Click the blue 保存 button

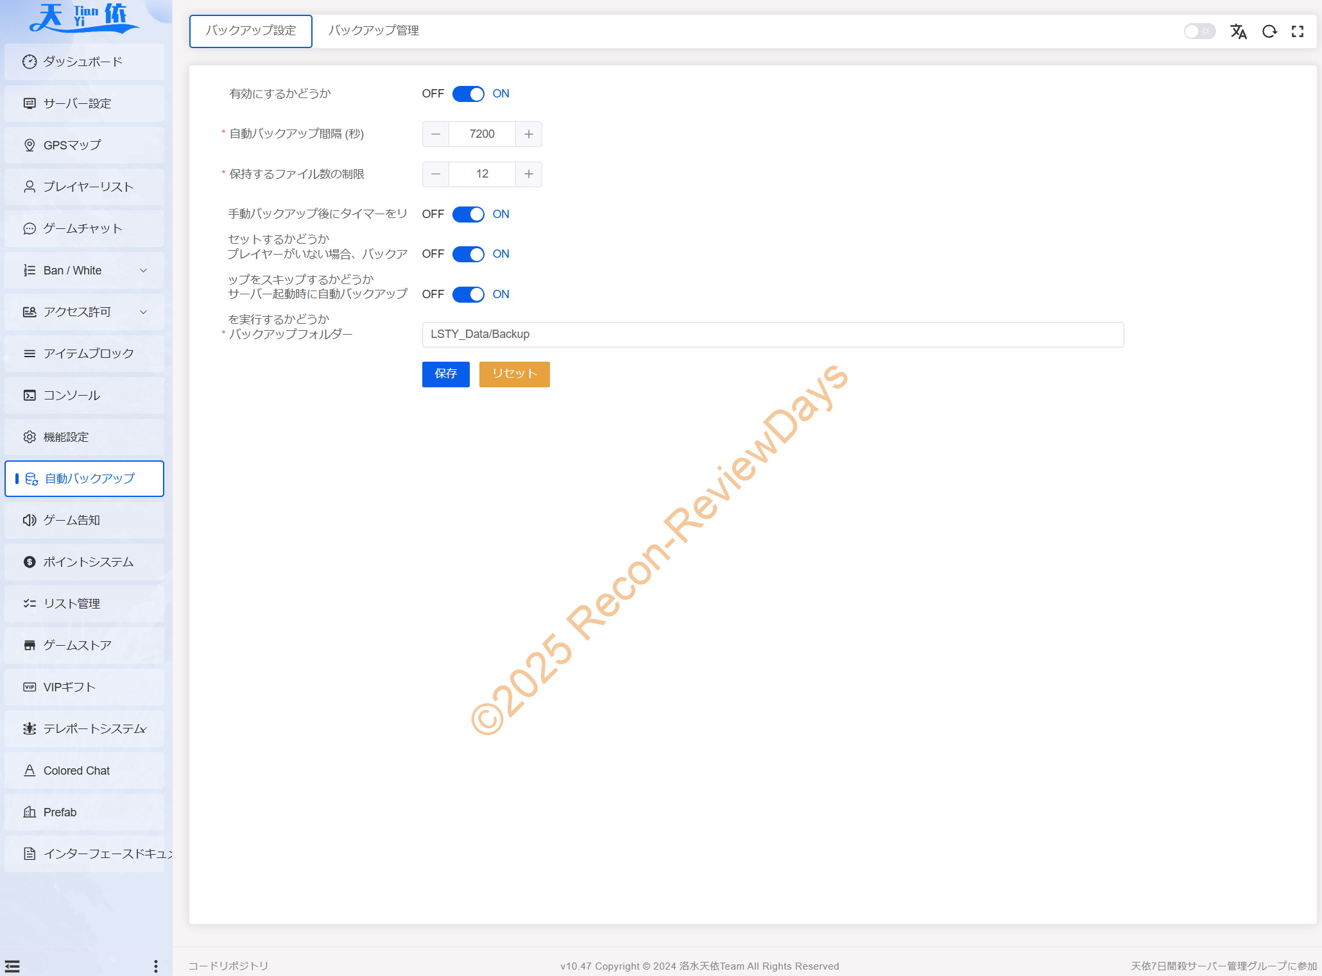[x=445, y=374]
